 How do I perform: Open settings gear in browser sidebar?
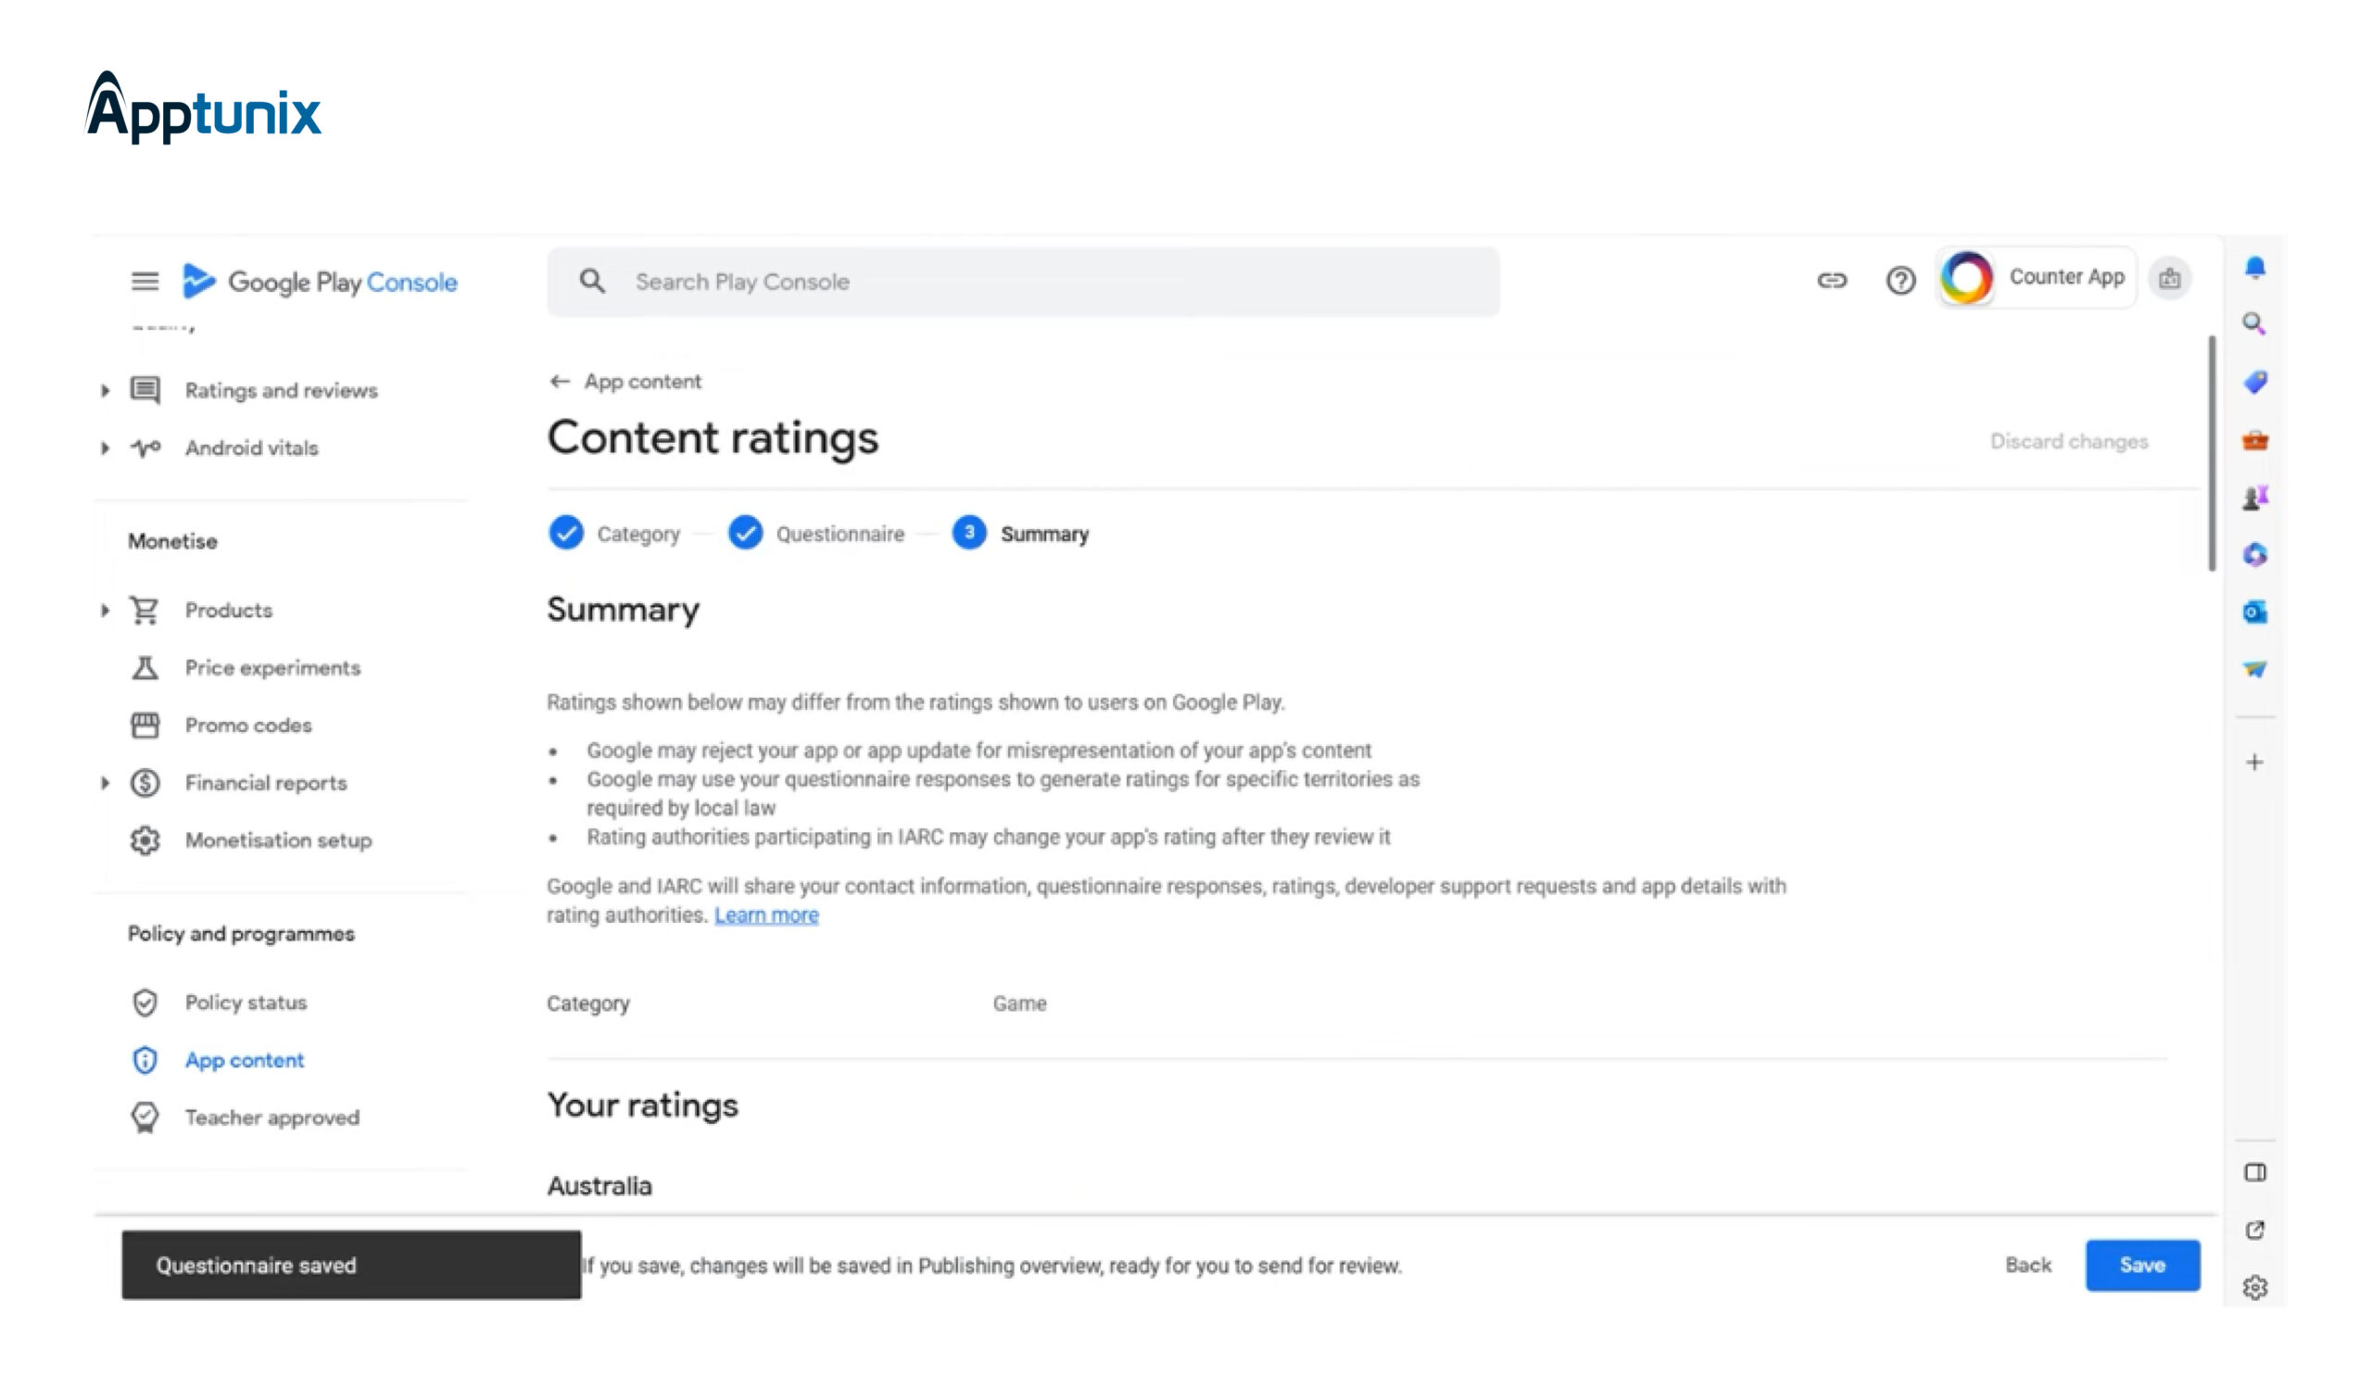[2254, 1287]
